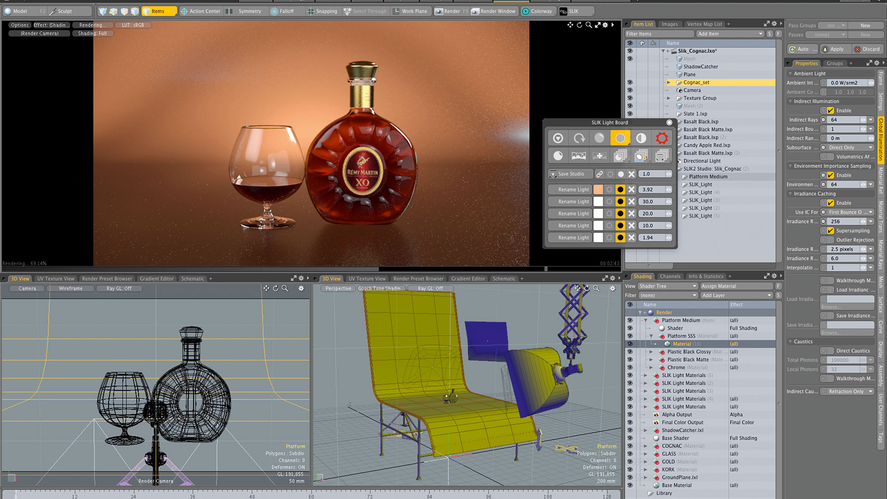Open the red gear settings in SLIK Light Board
Viewport: 887px width, 499px height.
pos(662,138)
